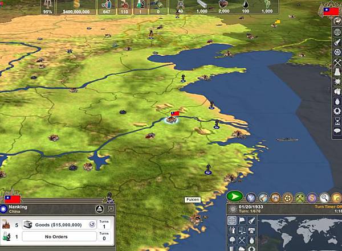Screen dimensions: 342x251
Task: Select the Nanking city with China flag
Action: point(172,120)
